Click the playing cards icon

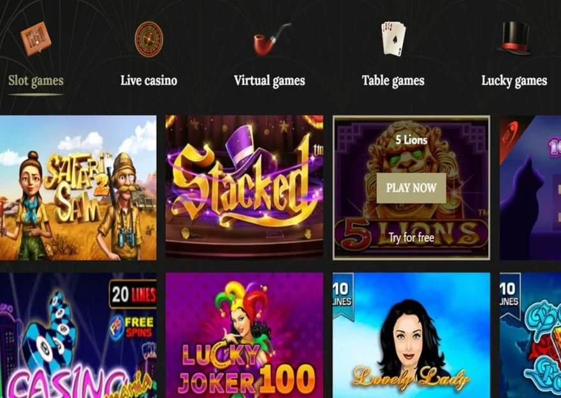(393, 39)
